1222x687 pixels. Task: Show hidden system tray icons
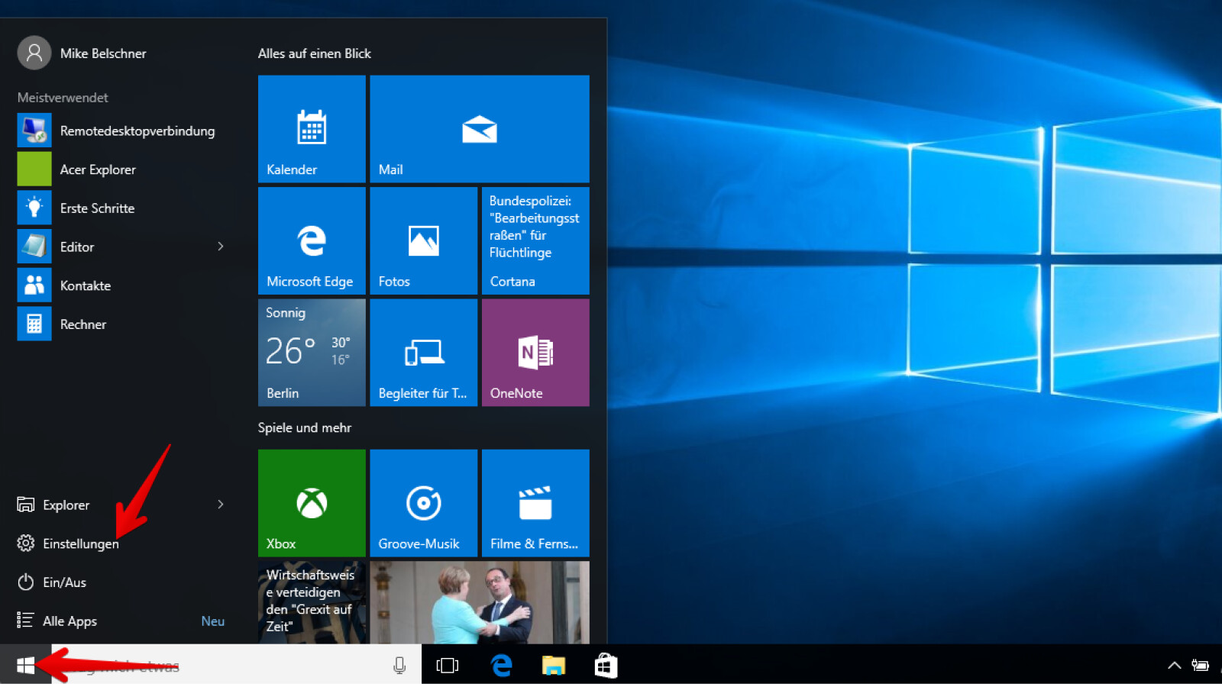pyautogui.click(x=1174, y=666)
